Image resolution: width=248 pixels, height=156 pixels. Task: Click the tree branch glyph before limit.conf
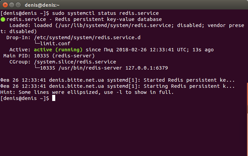37,43
